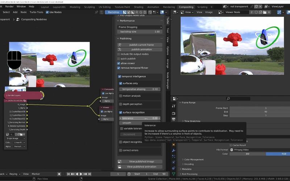Toggle auto keying record button
This screenshot has width=290, height=181.
point(59,174)
